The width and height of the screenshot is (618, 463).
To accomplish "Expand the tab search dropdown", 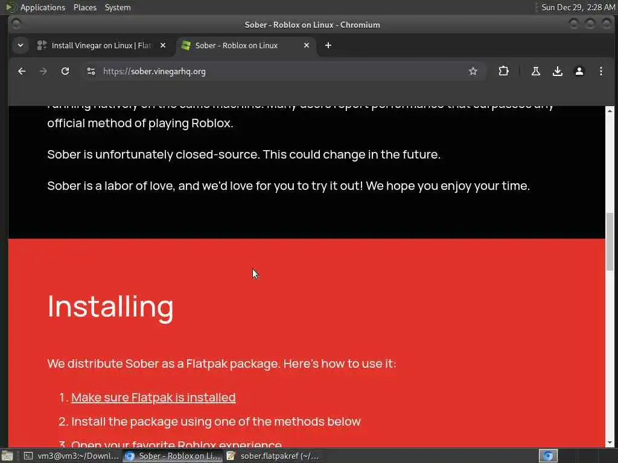I will coord(21,45).
